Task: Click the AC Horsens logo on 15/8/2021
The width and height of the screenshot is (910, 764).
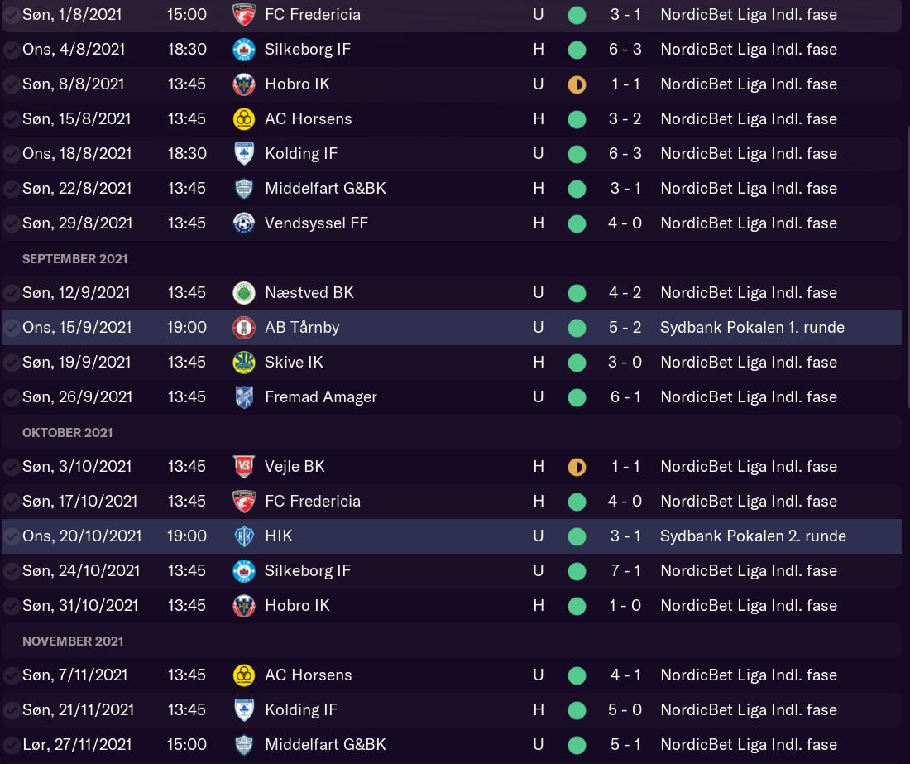Action: tap(244, 119)
